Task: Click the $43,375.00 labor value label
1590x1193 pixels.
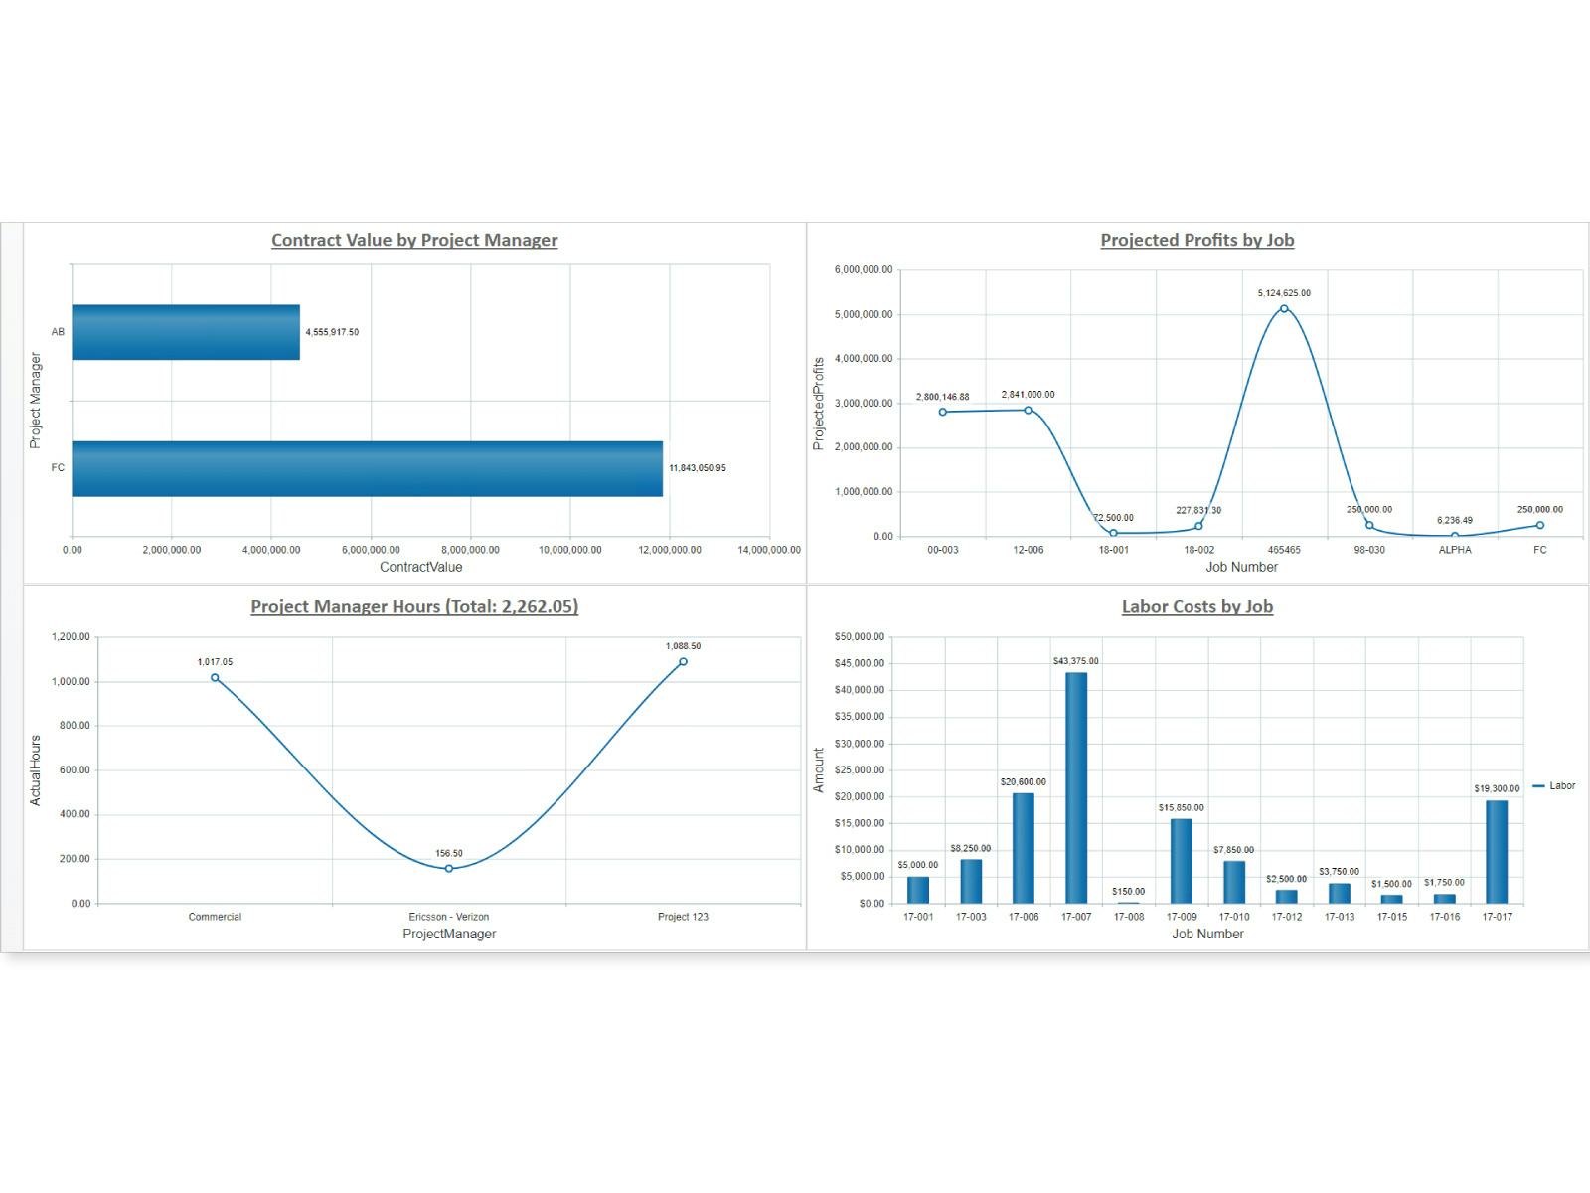Action: [1076, 661]
